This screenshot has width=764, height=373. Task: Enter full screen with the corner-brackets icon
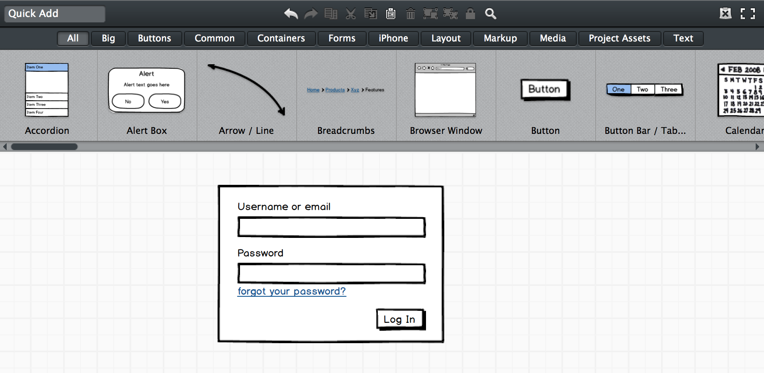click(747, 14)
